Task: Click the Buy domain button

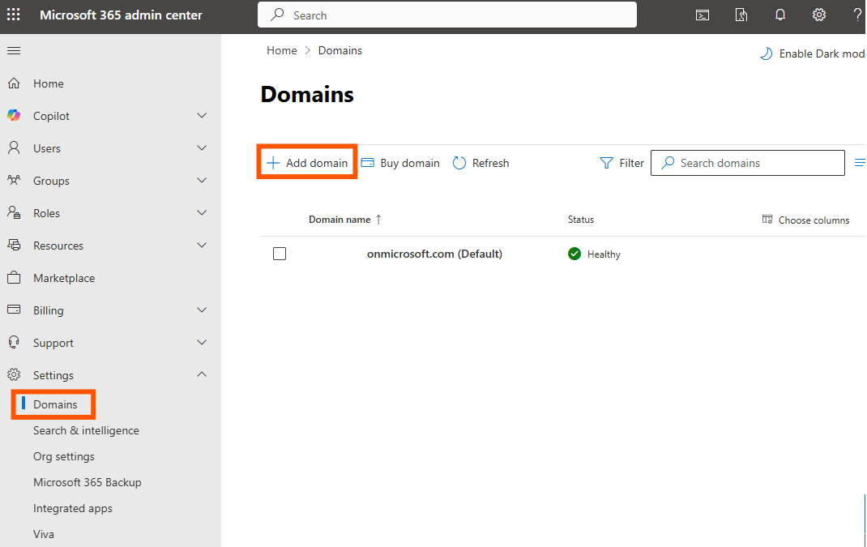Action: tap(400, 163)
